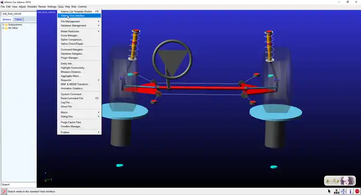
Task: Open the Ride menu
Action: click(74, 7)
